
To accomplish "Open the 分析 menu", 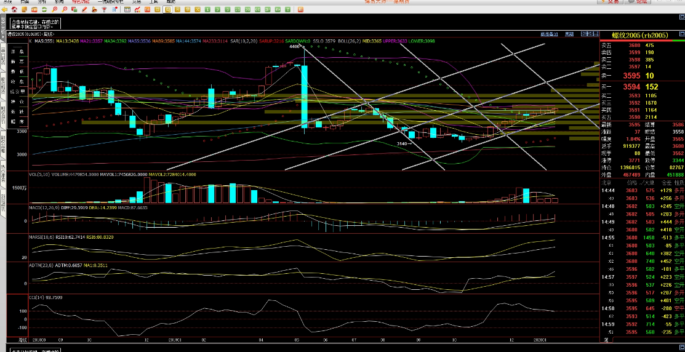I will [42, 2].
